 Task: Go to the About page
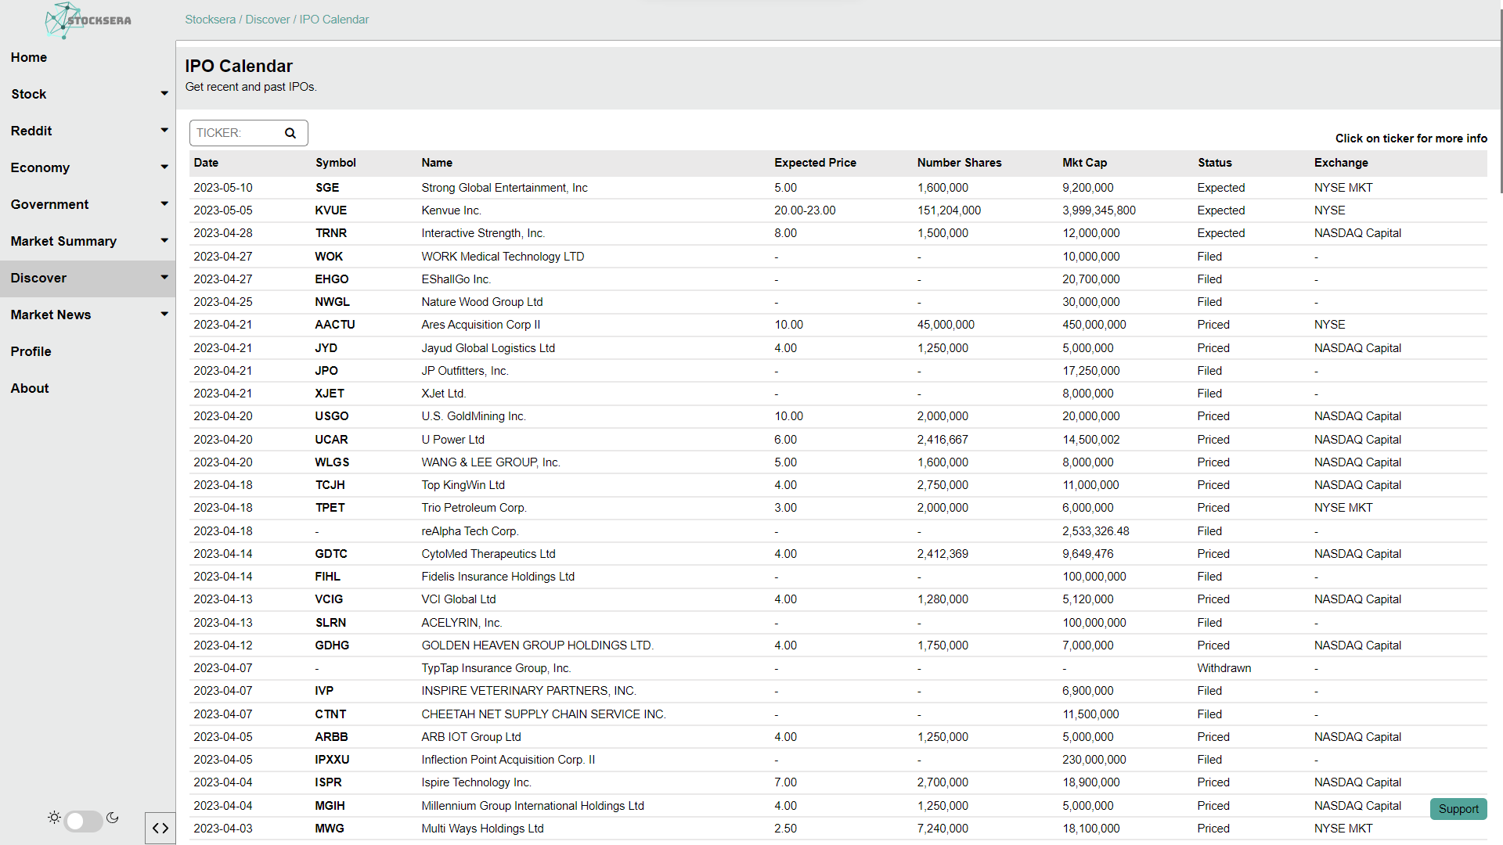[x=30, y=388]
